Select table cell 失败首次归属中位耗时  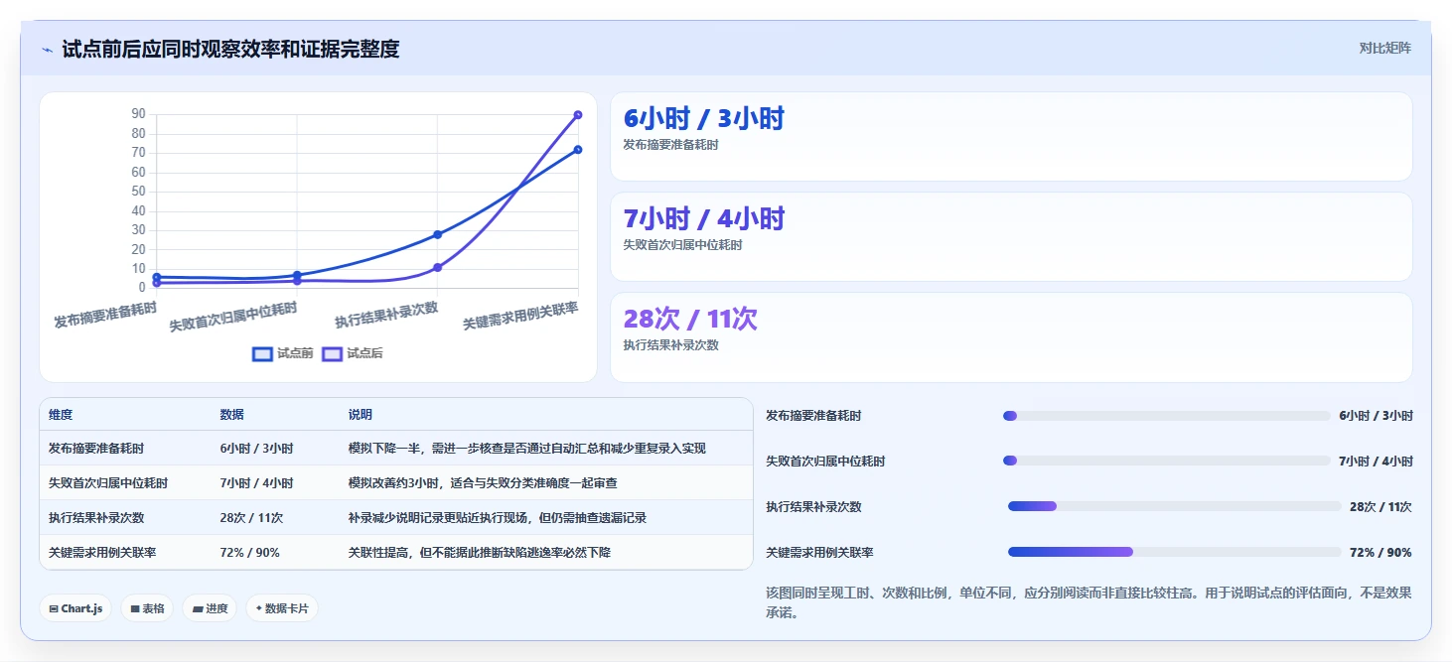(108, 482)
